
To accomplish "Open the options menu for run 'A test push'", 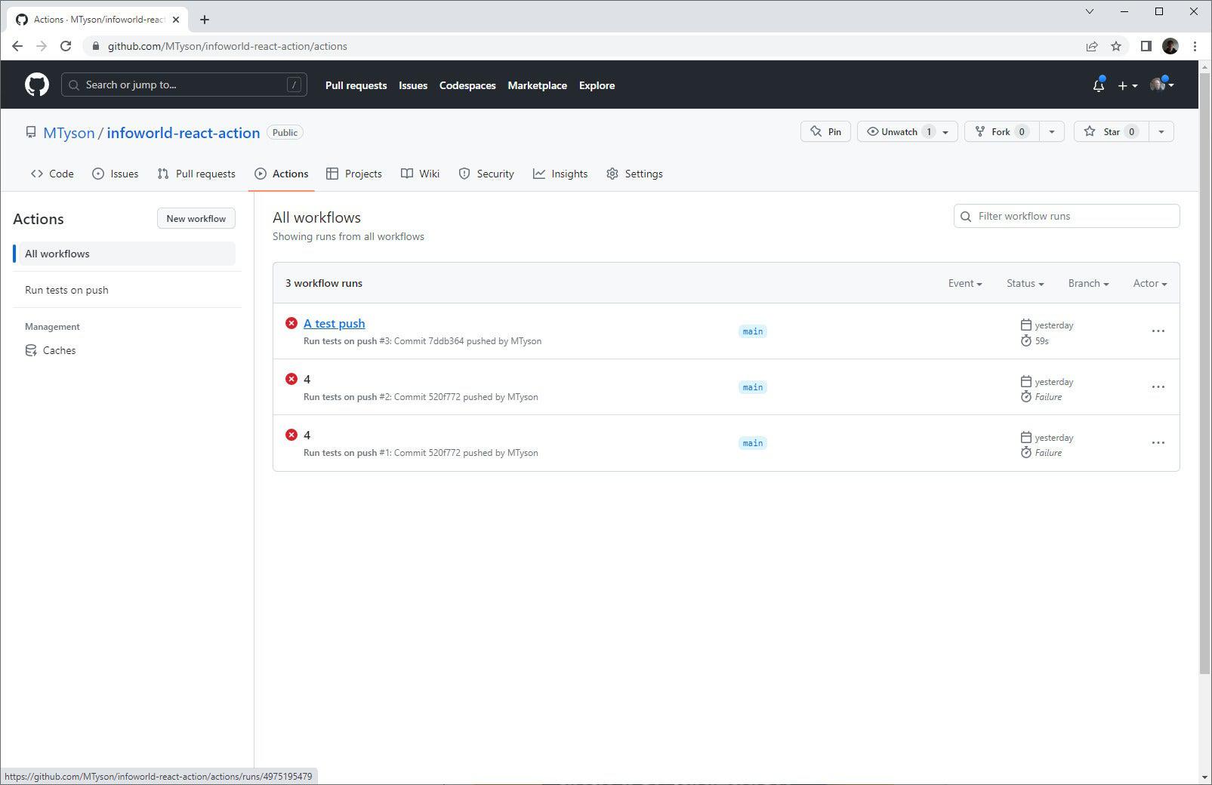I will point(1158,331).
